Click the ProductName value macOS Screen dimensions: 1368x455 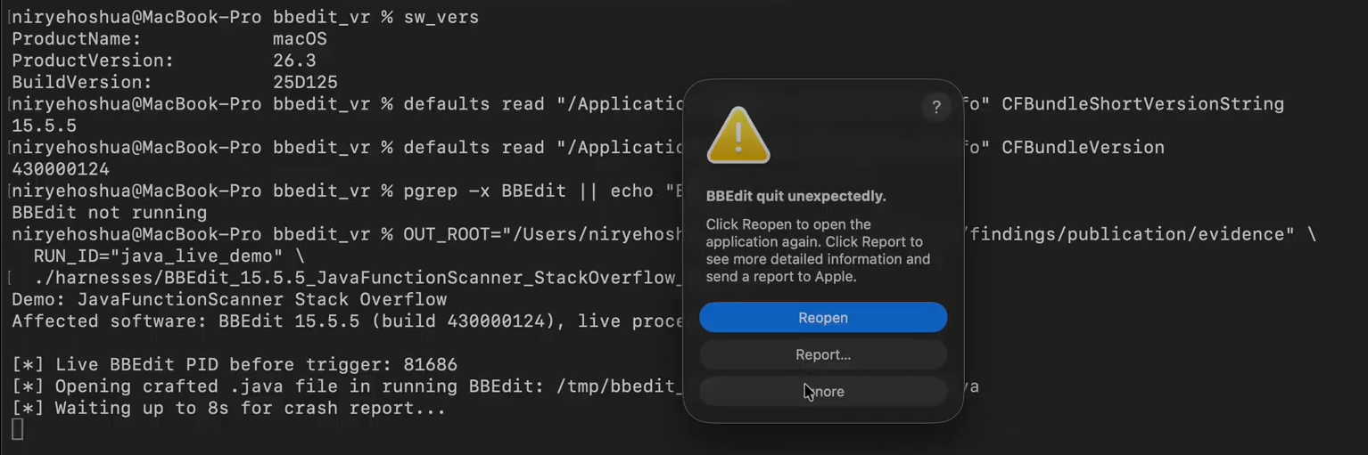(300, 39)
